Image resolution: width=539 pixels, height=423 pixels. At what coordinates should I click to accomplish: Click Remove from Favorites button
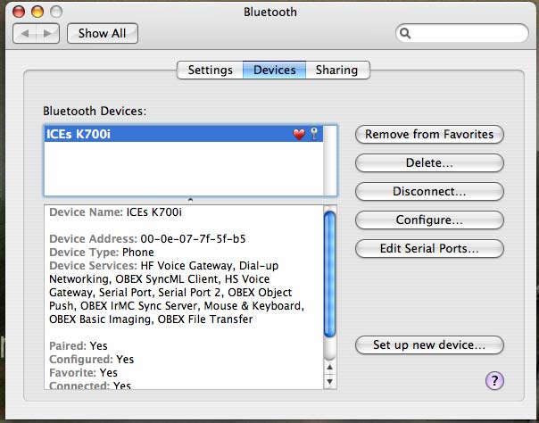point(429,135)
